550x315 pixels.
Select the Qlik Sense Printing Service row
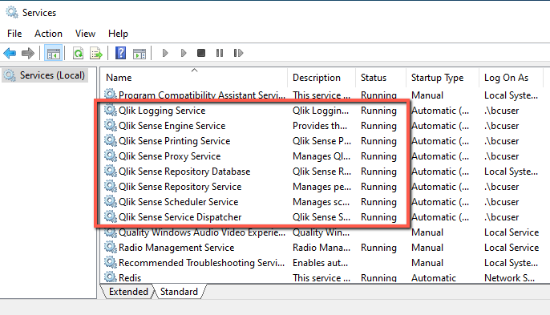(x=325, y=141)
